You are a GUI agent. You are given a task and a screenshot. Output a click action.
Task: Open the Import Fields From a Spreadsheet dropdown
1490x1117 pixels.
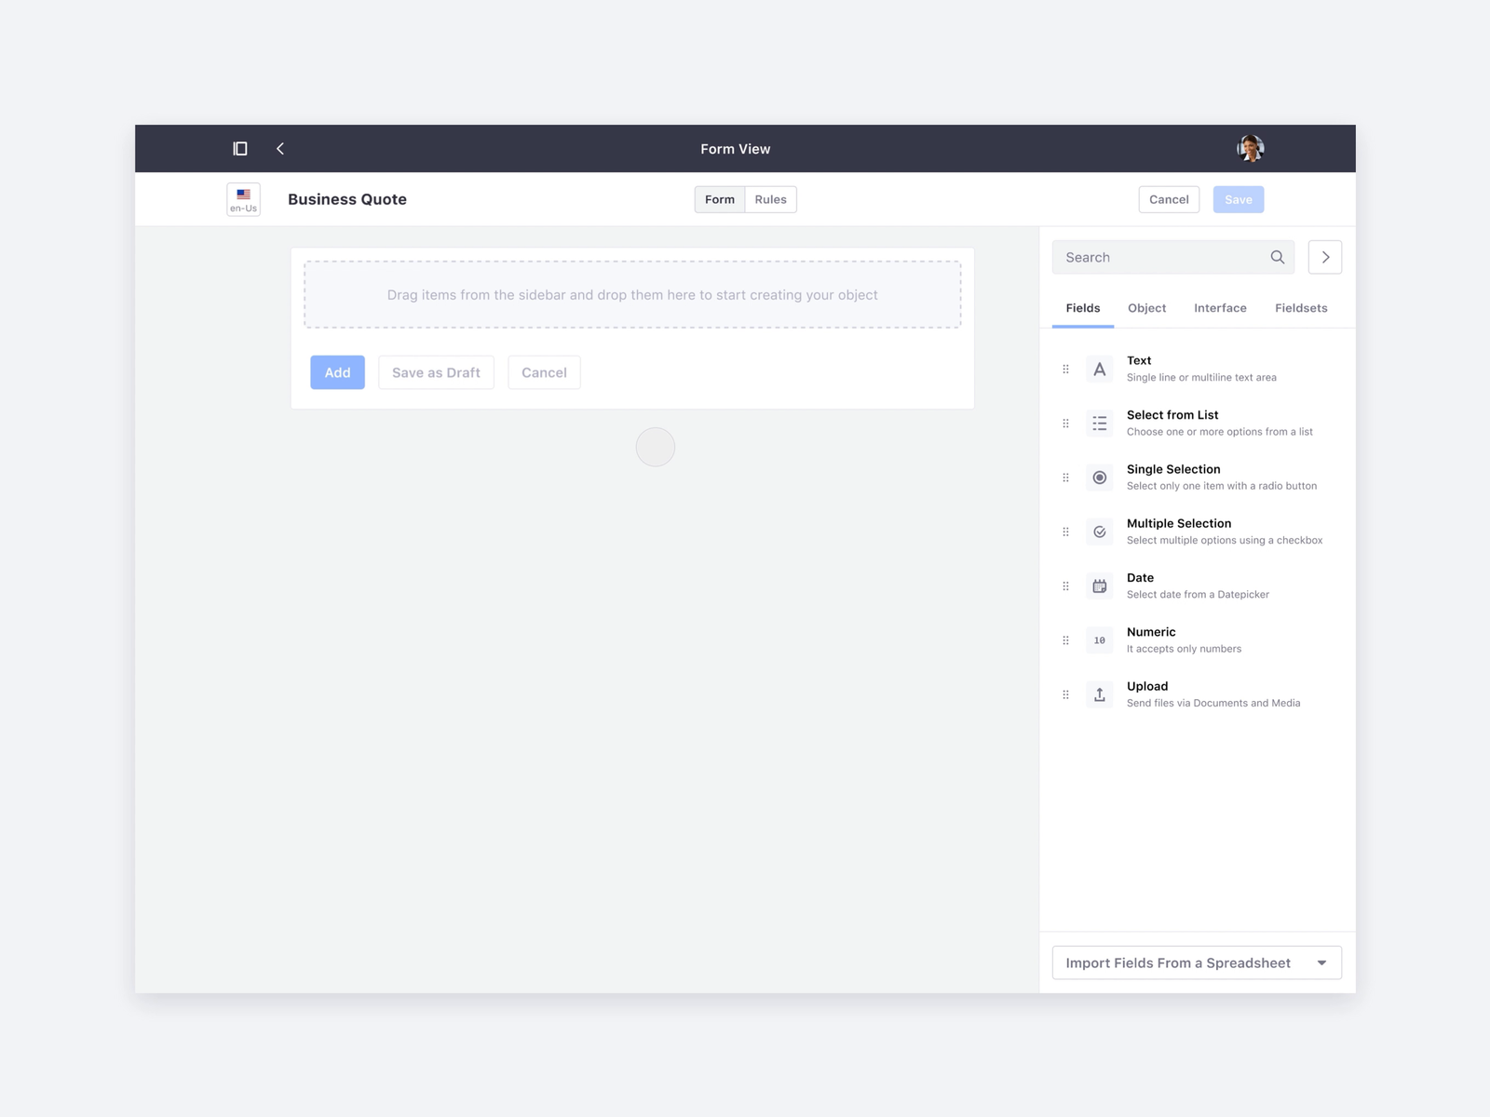point(1196,962)
